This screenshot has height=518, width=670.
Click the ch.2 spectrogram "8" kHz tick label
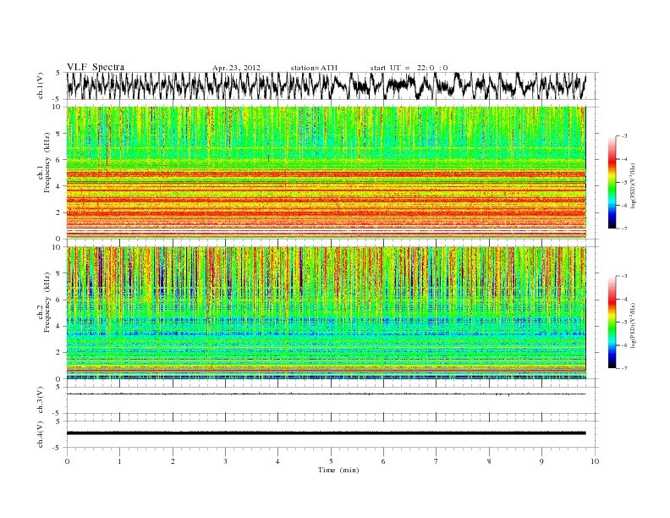[x=59, y=273]
